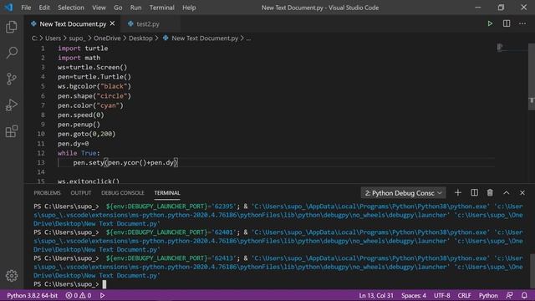Click on line 7 pen.color("cyan")

tap(90, 105)
